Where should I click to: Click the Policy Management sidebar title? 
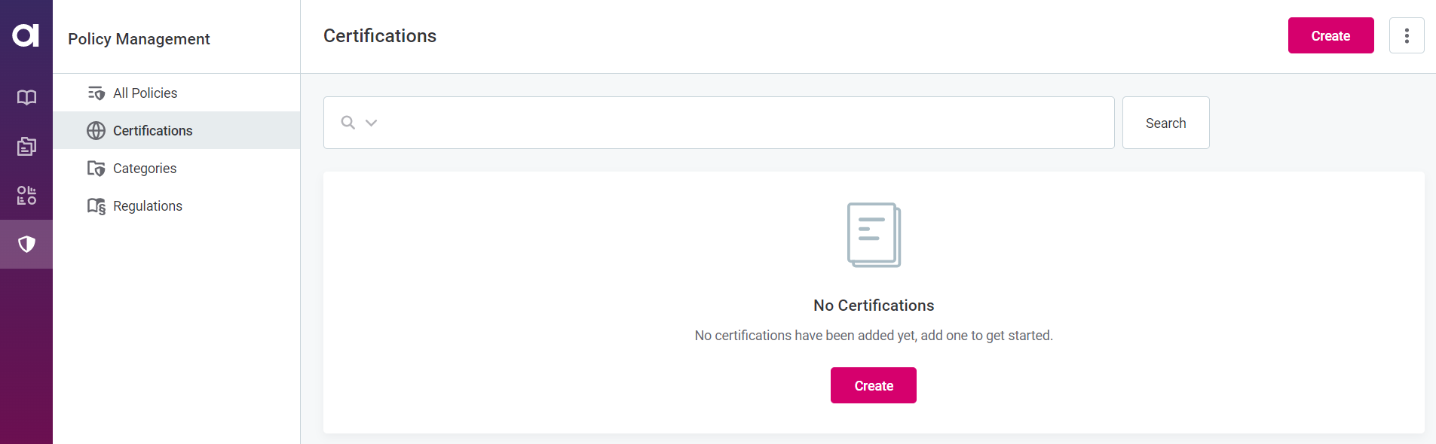(x=139, y=39)
